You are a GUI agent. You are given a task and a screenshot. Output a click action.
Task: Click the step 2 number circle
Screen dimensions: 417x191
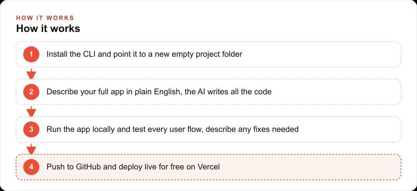(x=31, y=92)
